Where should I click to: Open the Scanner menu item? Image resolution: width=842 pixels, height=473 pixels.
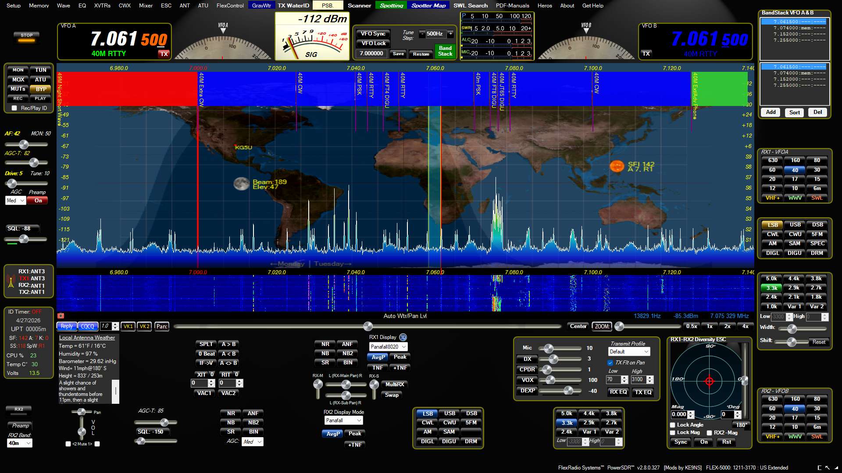point(359,6)
